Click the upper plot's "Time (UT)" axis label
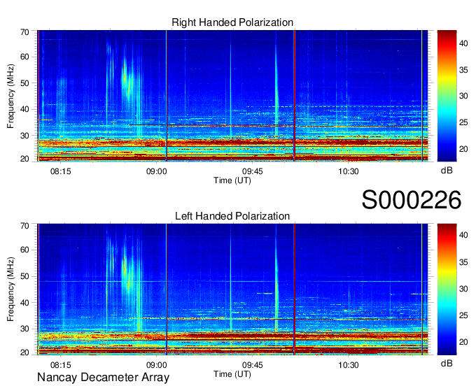The image size is (476, 386). (232, 180)
